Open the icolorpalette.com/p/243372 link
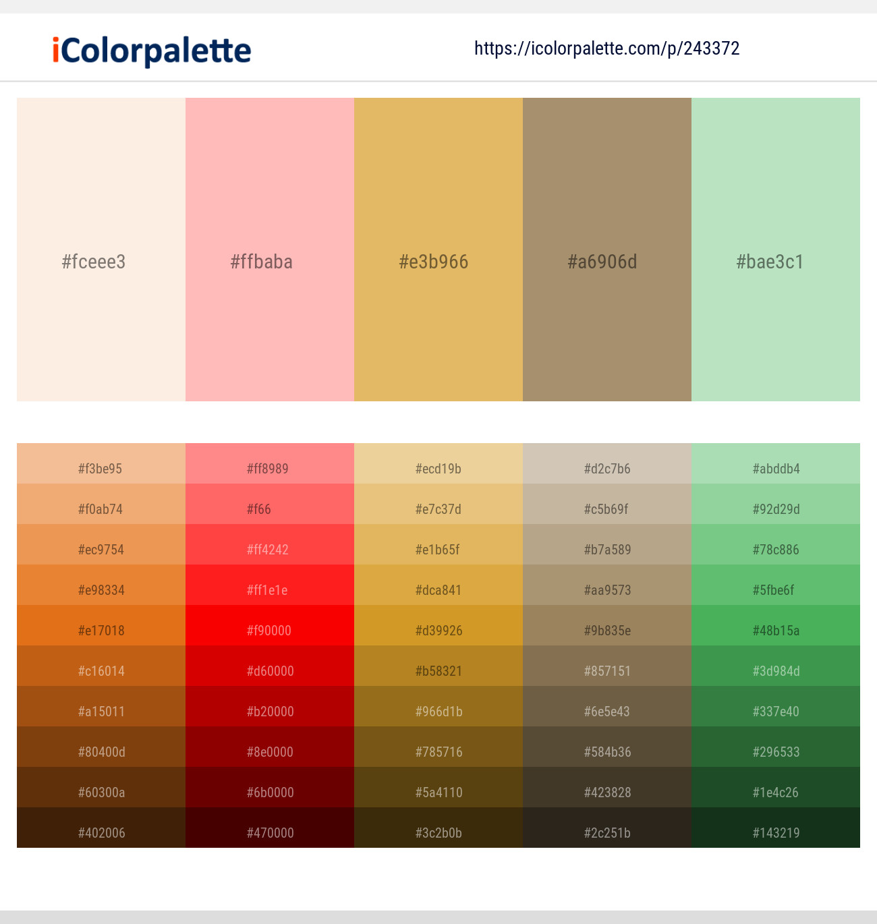The image size is (877, 924). tap(607, 49)
